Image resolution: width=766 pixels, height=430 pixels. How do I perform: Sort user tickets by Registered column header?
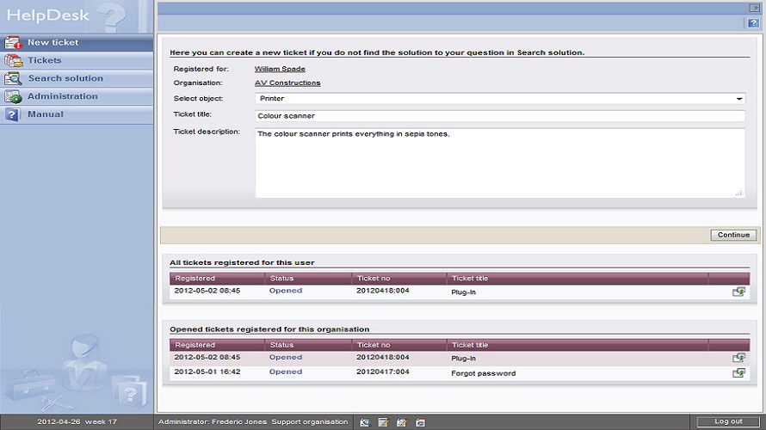pos(195,278)
